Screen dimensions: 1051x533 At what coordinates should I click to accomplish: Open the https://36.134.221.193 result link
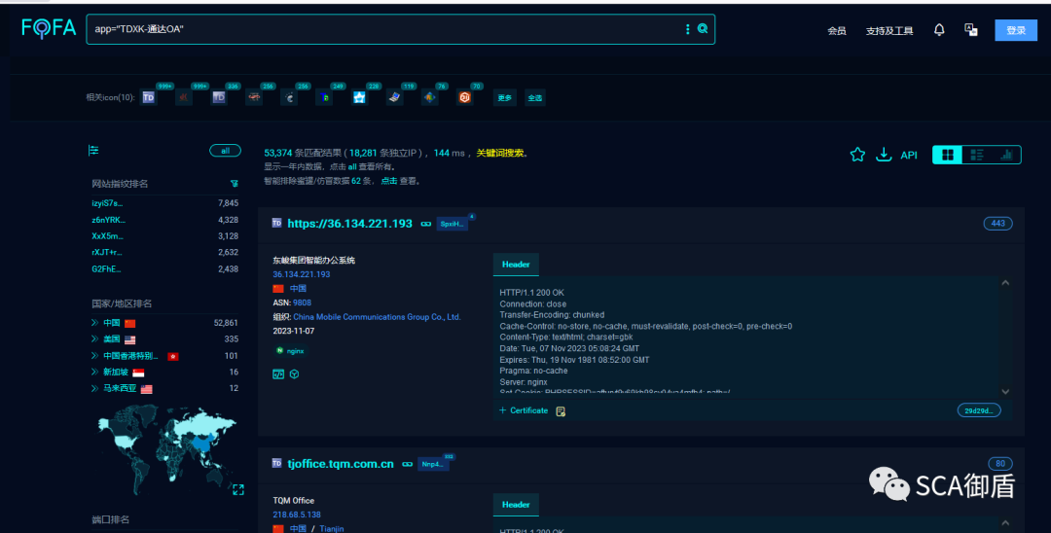(x=349, y=223)
